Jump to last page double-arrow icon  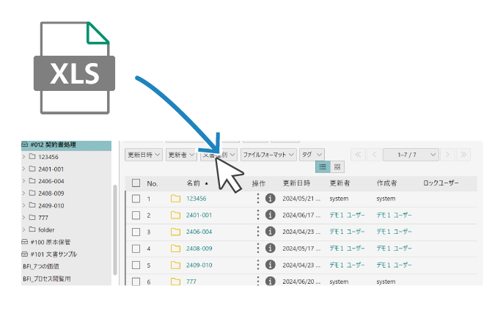[x=463, y=155]
